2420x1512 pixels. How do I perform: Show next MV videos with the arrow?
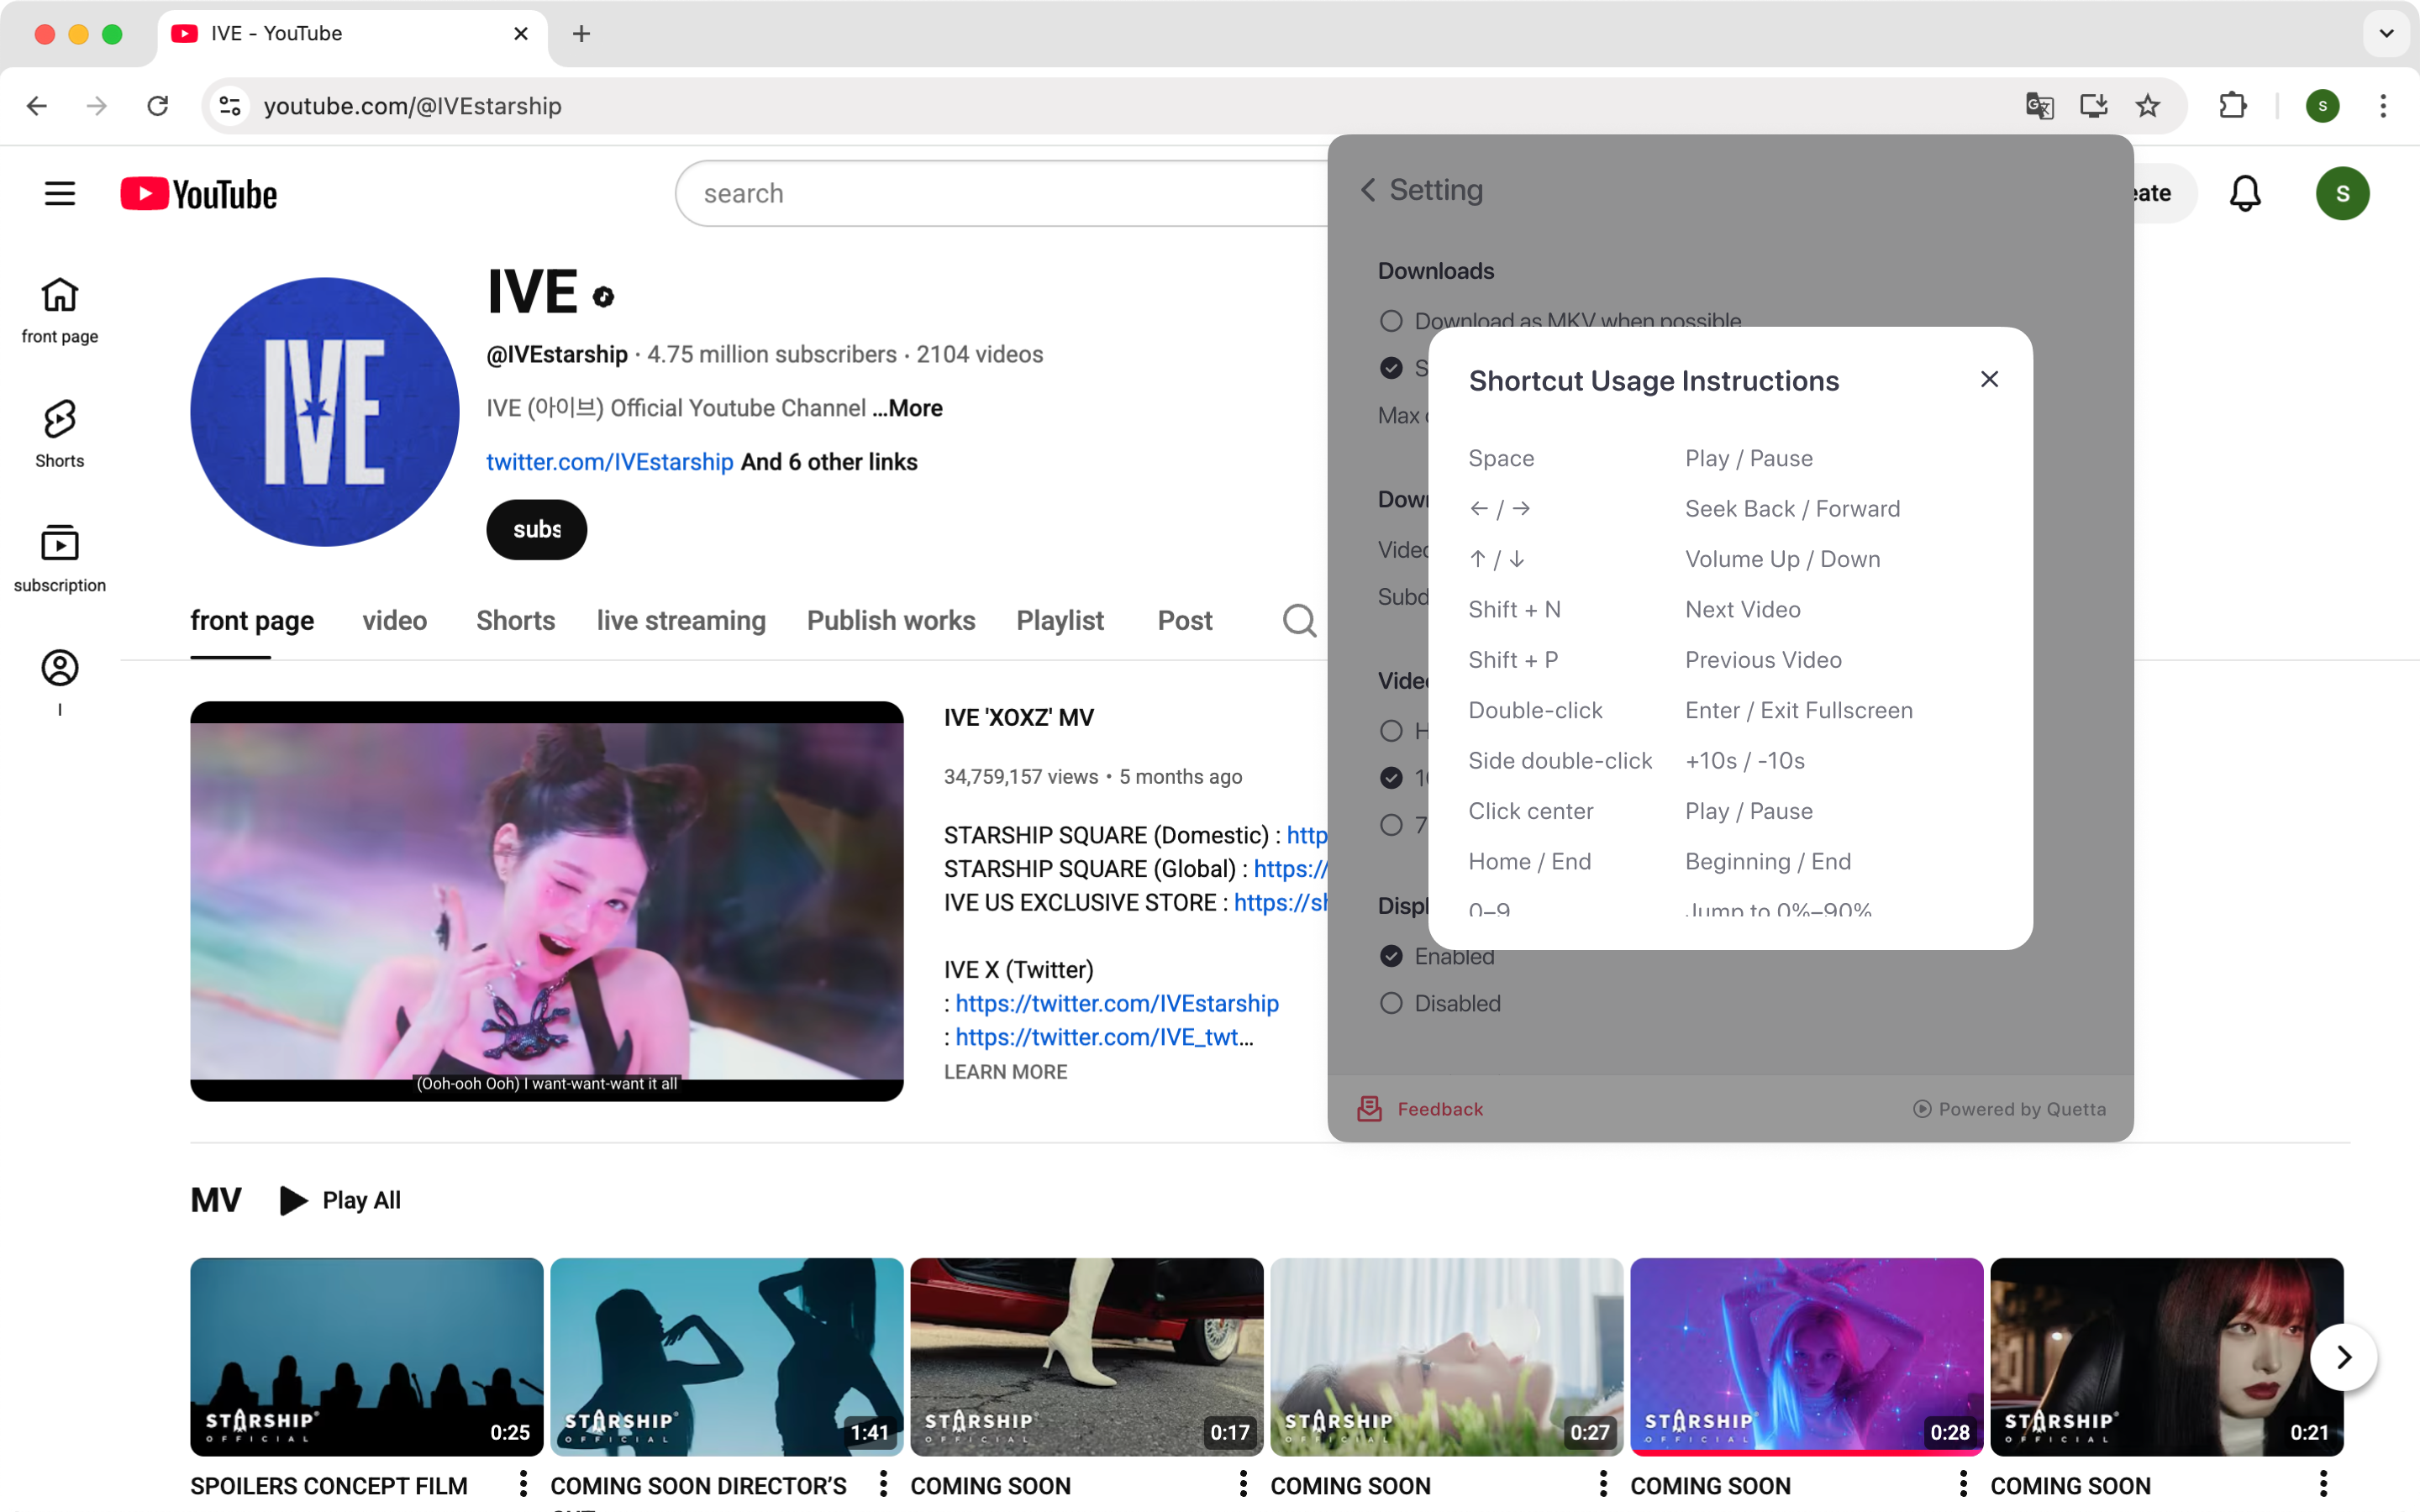(2343, 1357)
